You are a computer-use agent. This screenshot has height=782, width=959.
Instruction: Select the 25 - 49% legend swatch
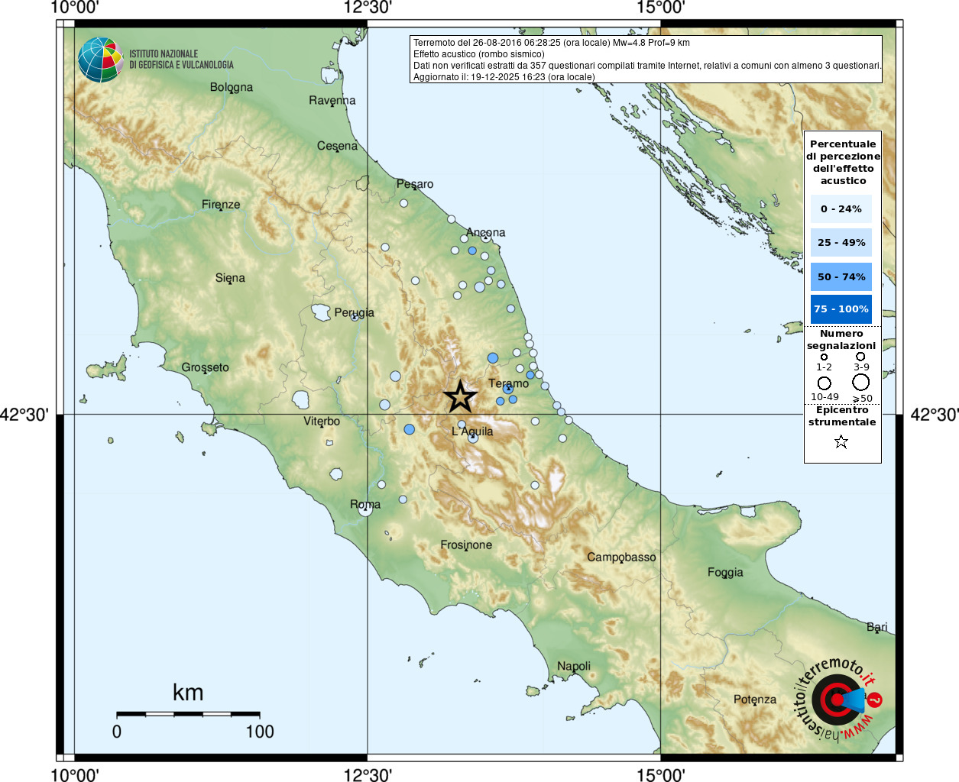click(x=841, y=242)
